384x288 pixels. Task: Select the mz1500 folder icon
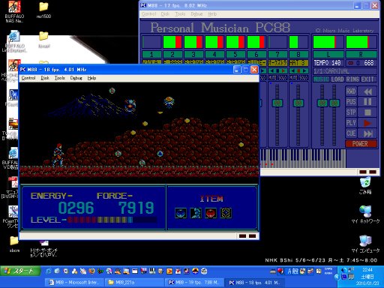click(43, 10)
